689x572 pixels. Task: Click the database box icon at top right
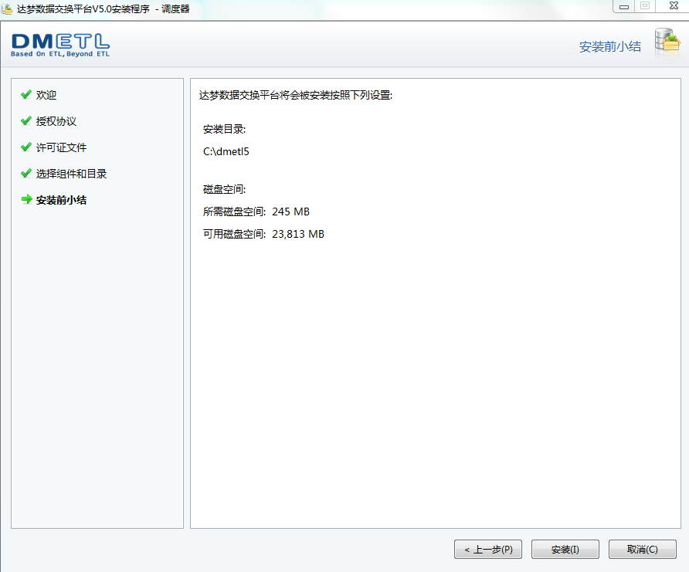tap(667, 43)
